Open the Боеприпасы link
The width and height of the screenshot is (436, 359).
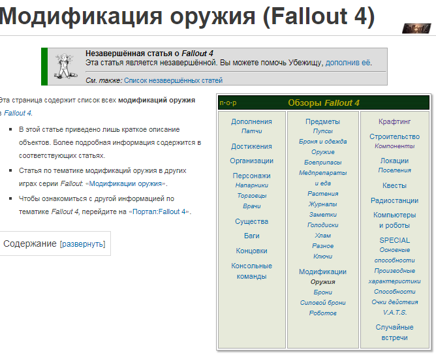(322, 162)
